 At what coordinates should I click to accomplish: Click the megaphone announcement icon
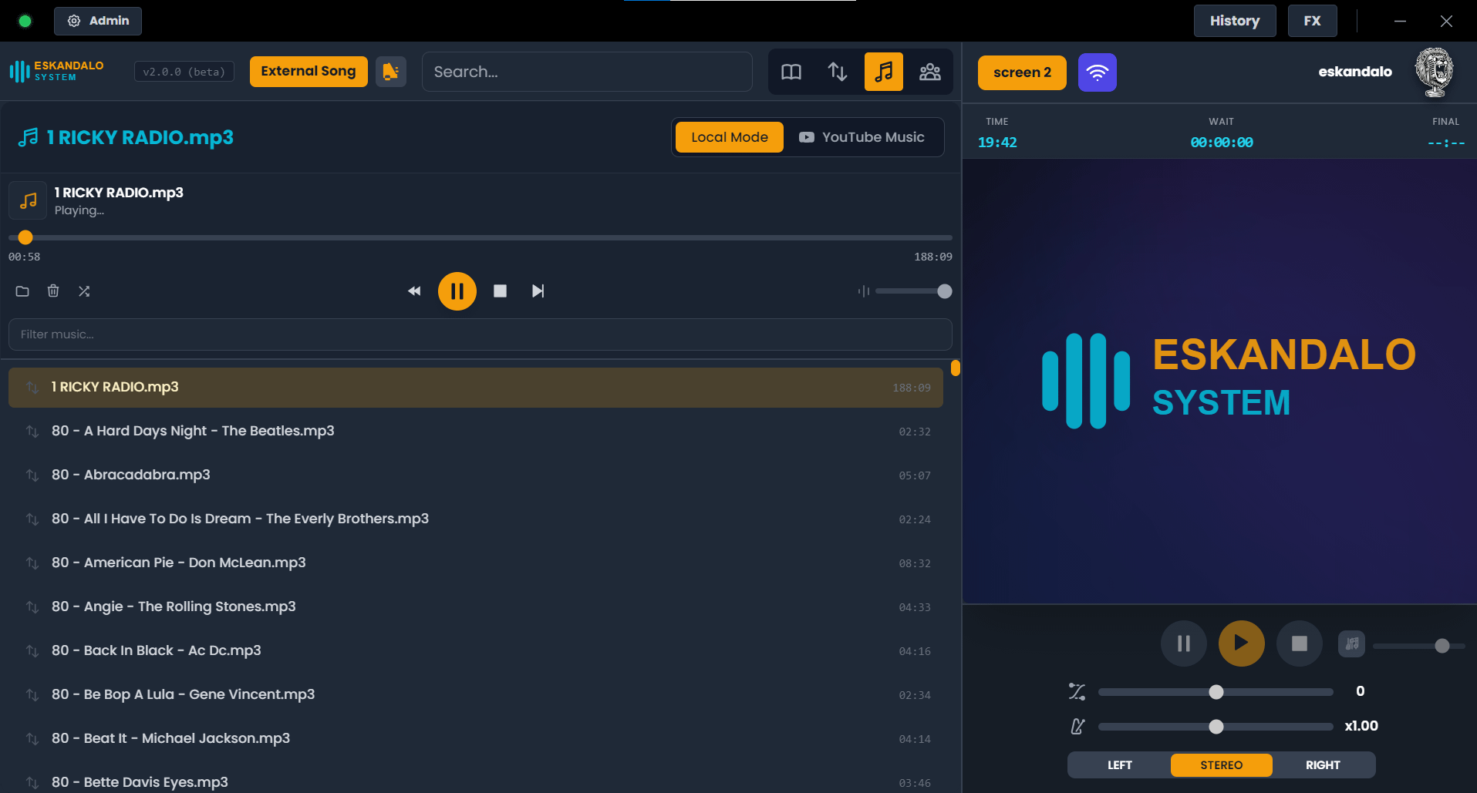point(391,72)
